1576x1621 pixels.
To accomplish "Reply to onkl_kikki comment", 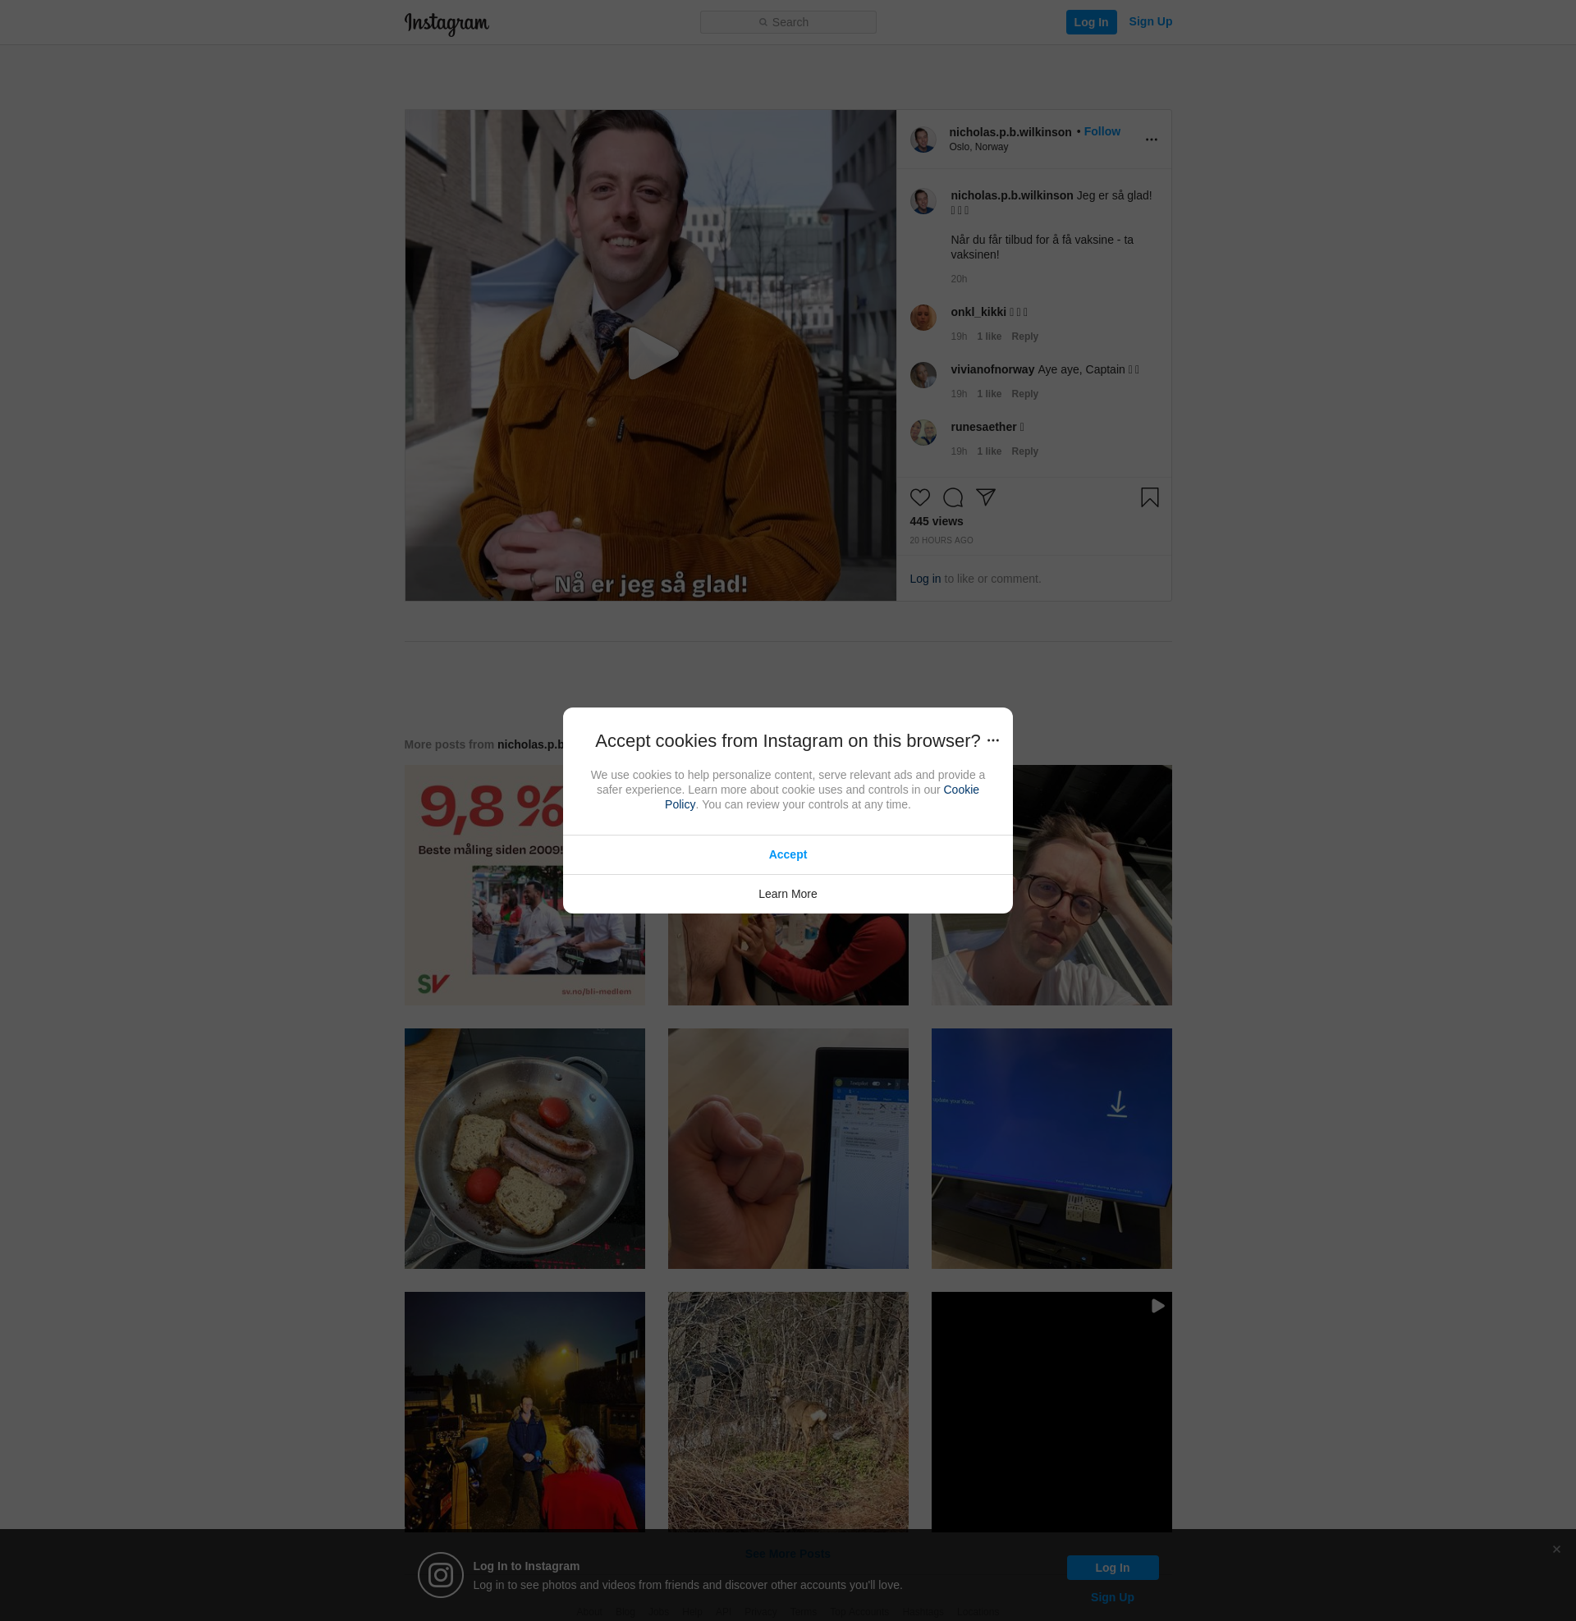I will (1024, 337).
